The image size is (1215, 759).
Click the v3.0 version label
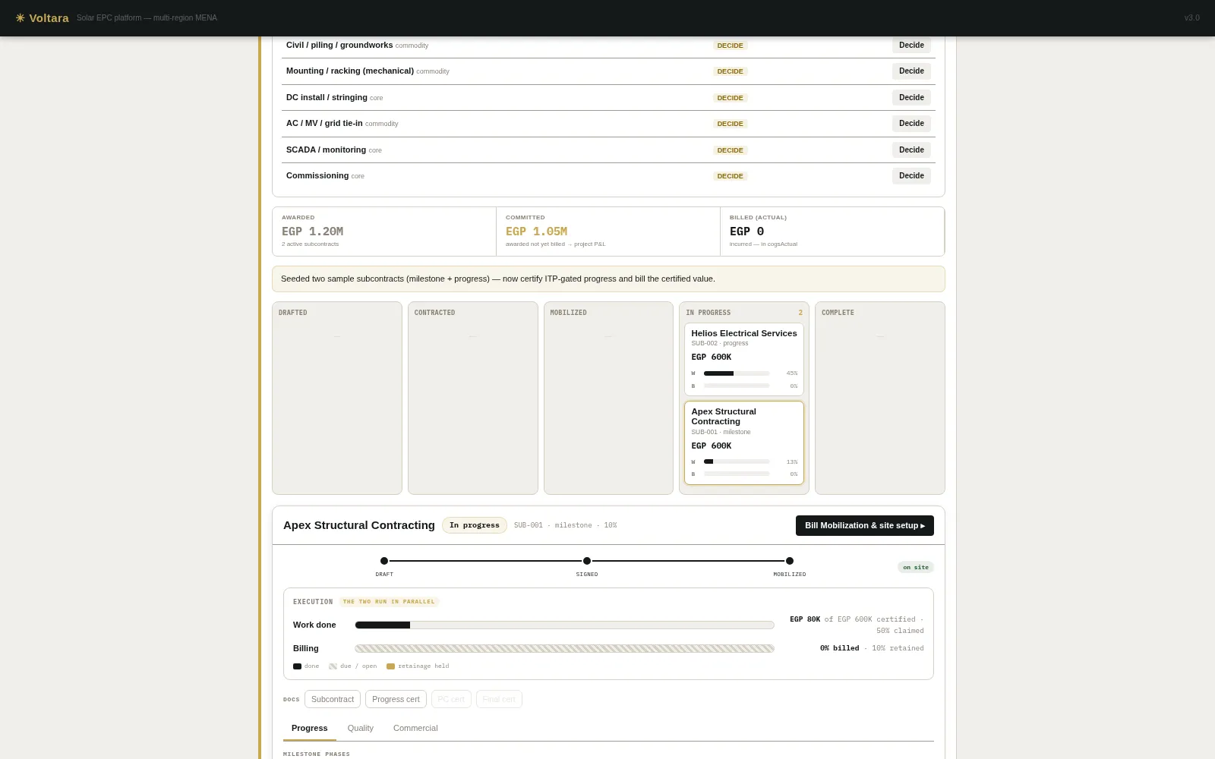pyautogui.click(x=1192, y=17)
